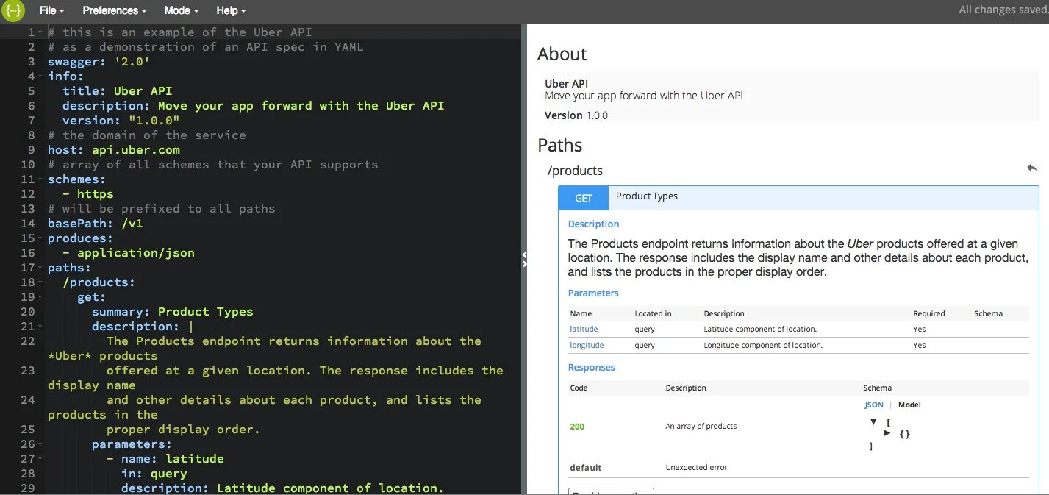Click 'Latitude component of location.' in parameters table
Viewport: 1049px width, 495px height.
[760, 329]
